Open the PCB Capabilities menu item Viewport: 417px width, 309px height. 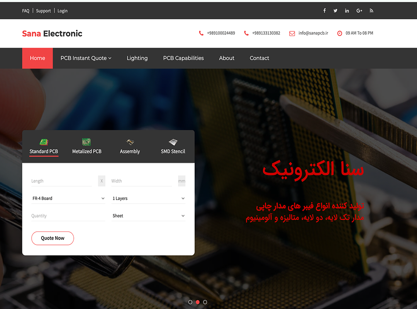(x=183, y=58)
